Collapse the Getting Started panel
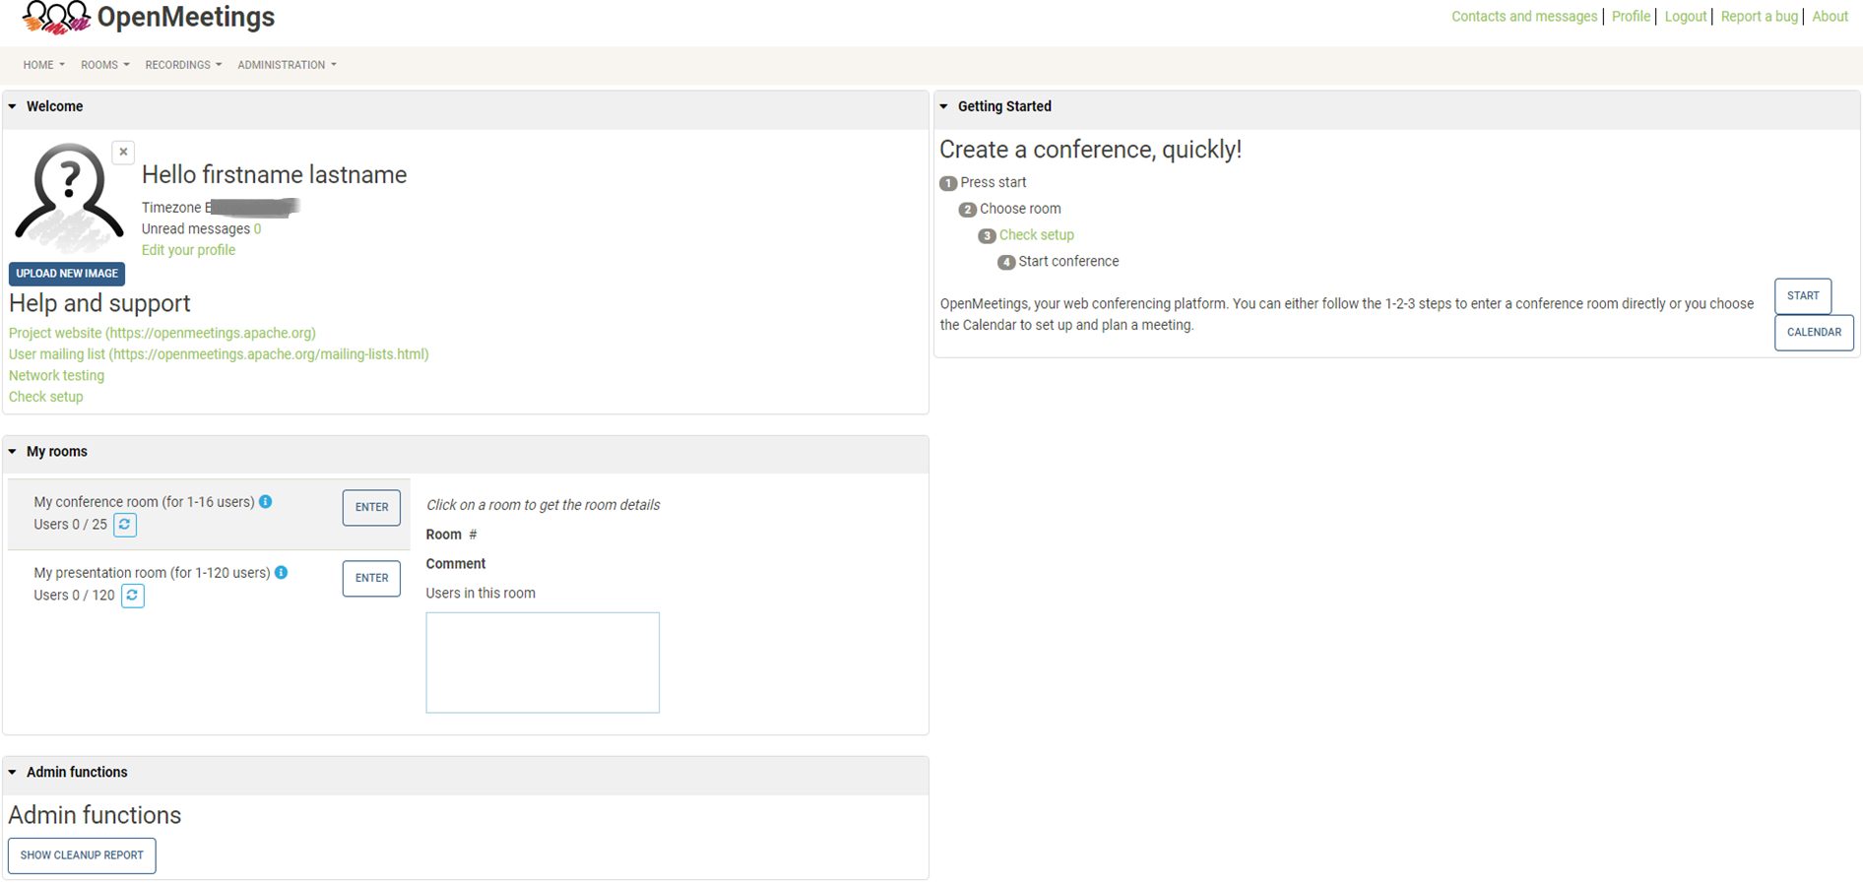This screenshot has width=1863, height=886. [x=944, y=106]
